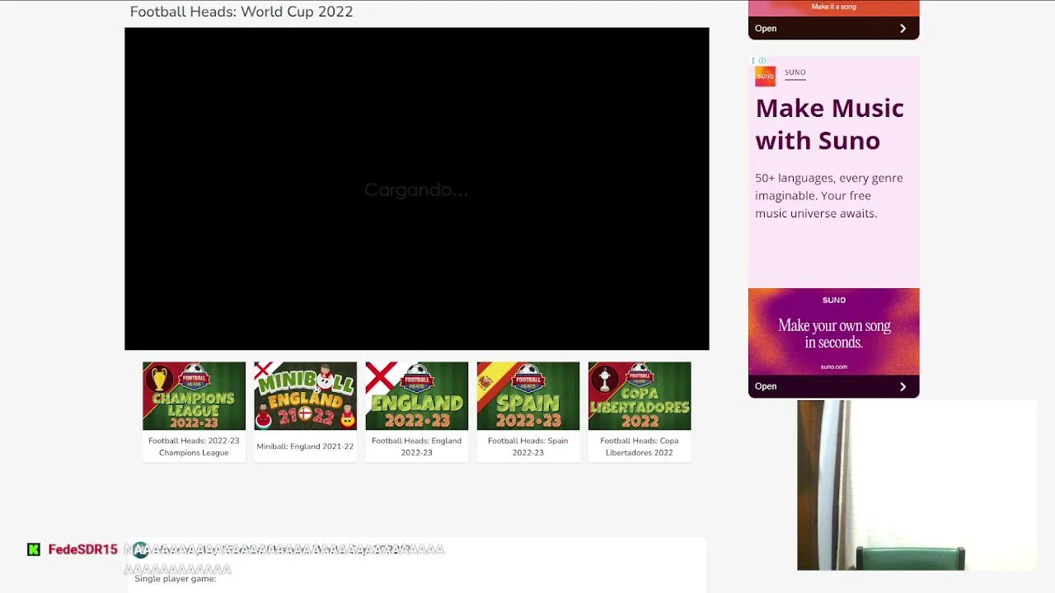This screenshot has width=1055, height=593.
Task: Open Football Heads: 2022-23 Champions League thumbnail
Action: tap(194, 396)
